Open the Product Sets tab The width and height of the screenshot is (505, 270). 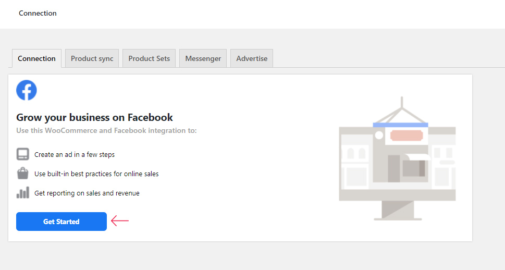click(149, 58)
